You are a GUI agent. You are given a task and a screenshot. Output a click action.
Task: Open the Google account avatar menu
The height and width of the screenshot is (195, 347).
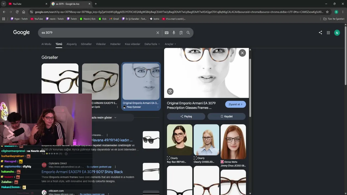coord(337,33)
